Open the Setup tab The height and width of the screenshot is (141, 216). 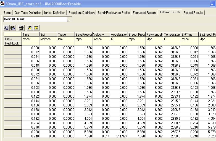pyautogui.click(x=7, y=13)
